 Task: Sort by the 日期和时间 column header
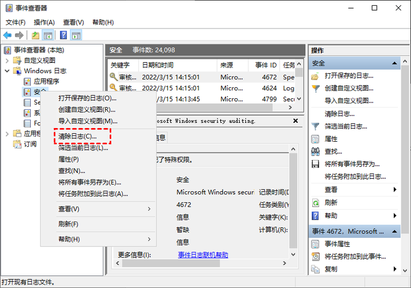[178, 65]
